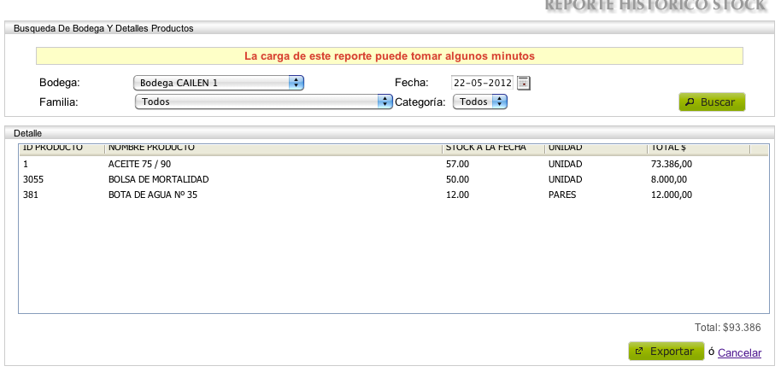
Task: Sort by ID PRODUCTO column header
Action: pos(62,148)
